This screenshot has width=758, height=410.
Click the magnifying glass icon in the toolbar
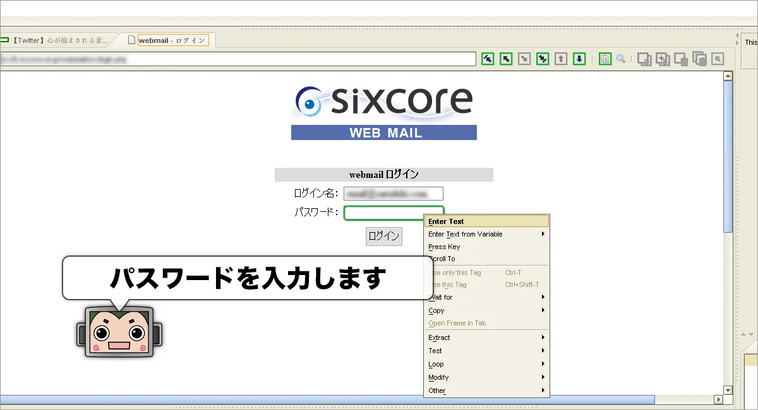tap(621, 59)
